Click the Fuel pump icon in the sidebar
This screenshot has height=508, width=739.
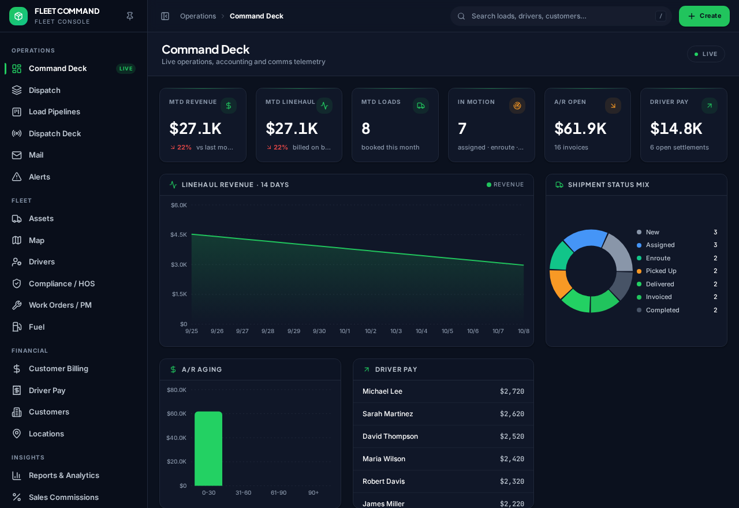(17, 327)
